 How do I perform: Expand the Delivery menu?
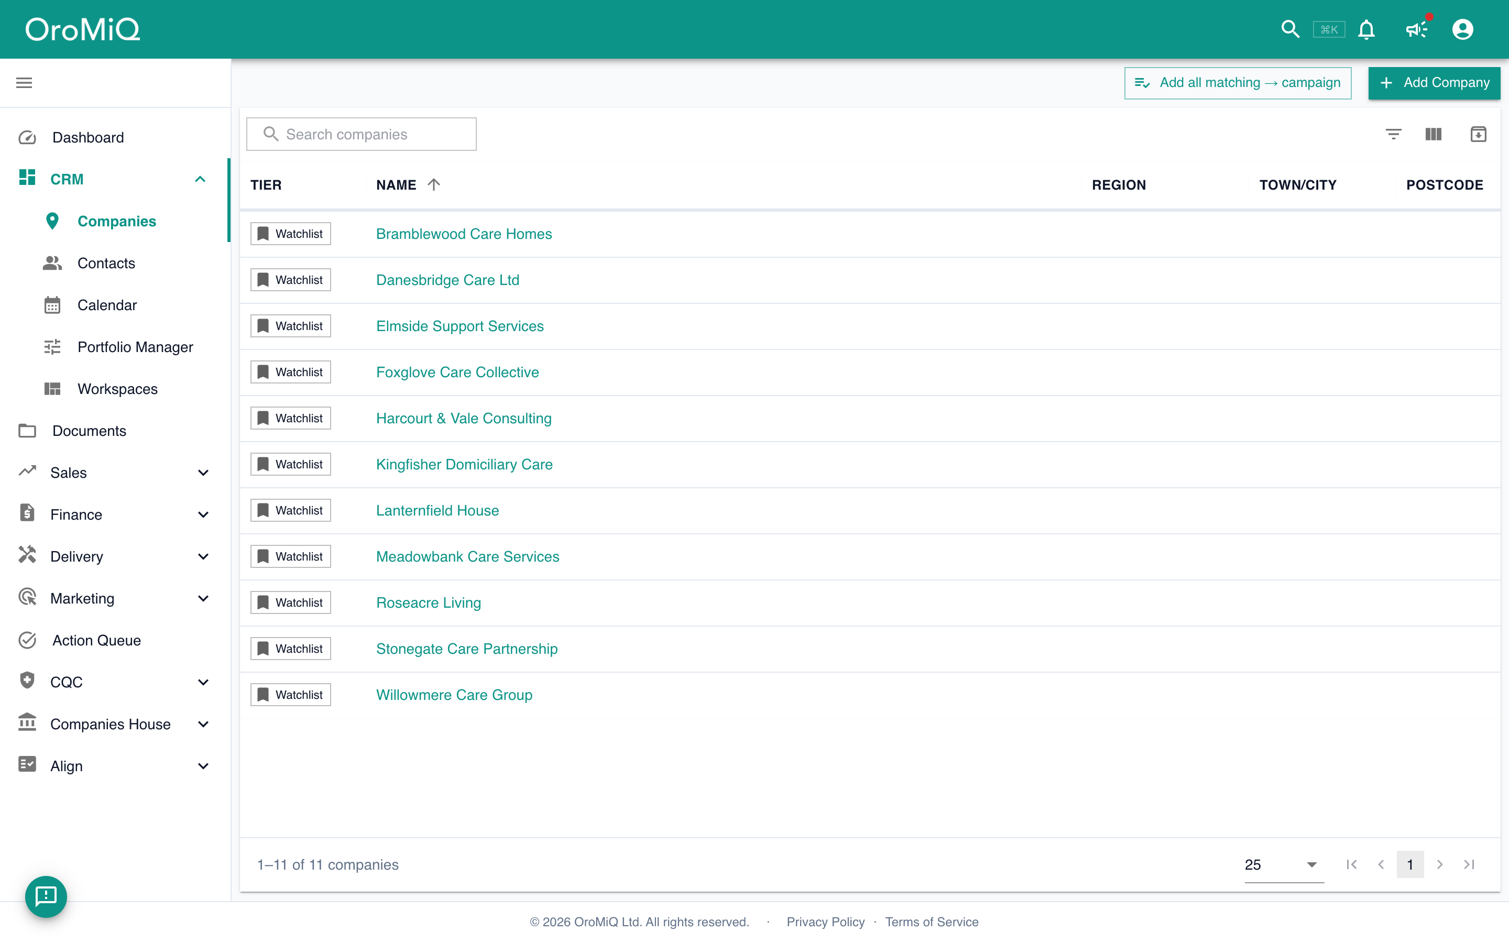tap(203, 556)
